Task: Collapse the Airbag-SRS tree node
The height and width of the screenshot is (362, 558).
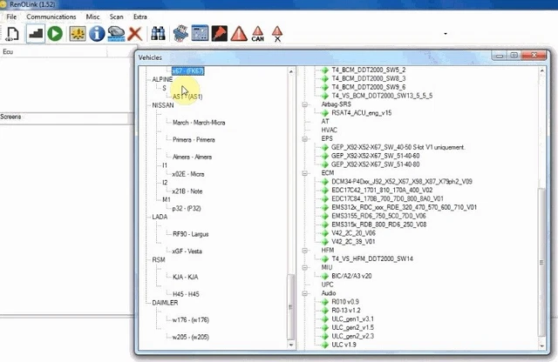Action: point(304,104)
